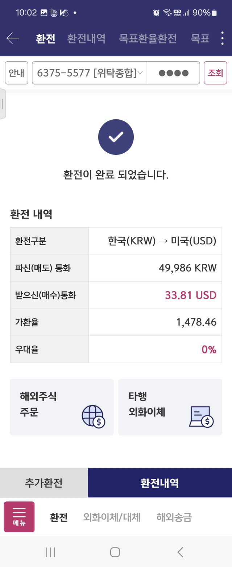This screenshot has height=567, width=232.
Task: Tap Android recent apps navigation icon
Action: 50,552
